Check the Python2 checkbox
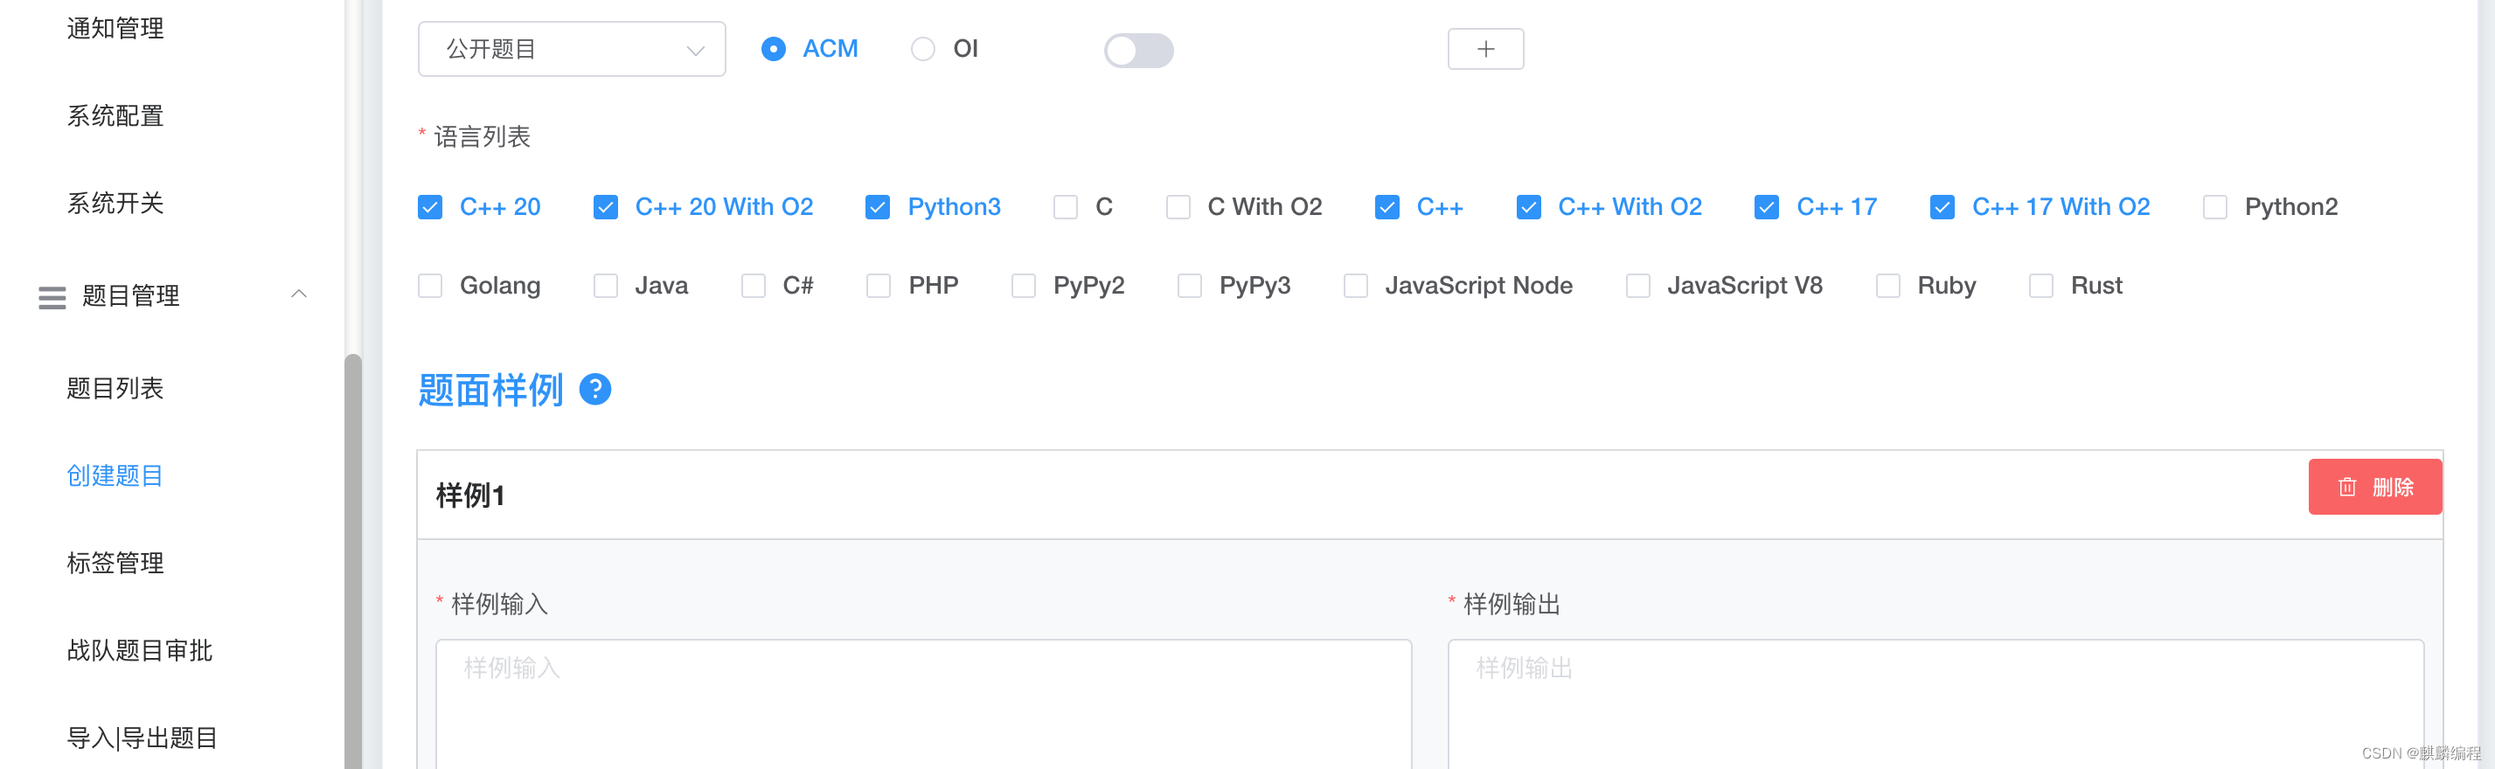The width and height of the screenshot is (2495, 769). coord(2215,207)
